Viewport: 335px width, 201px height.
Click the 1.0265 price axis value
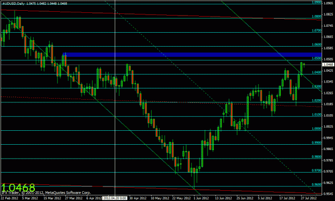pos(328,93)
